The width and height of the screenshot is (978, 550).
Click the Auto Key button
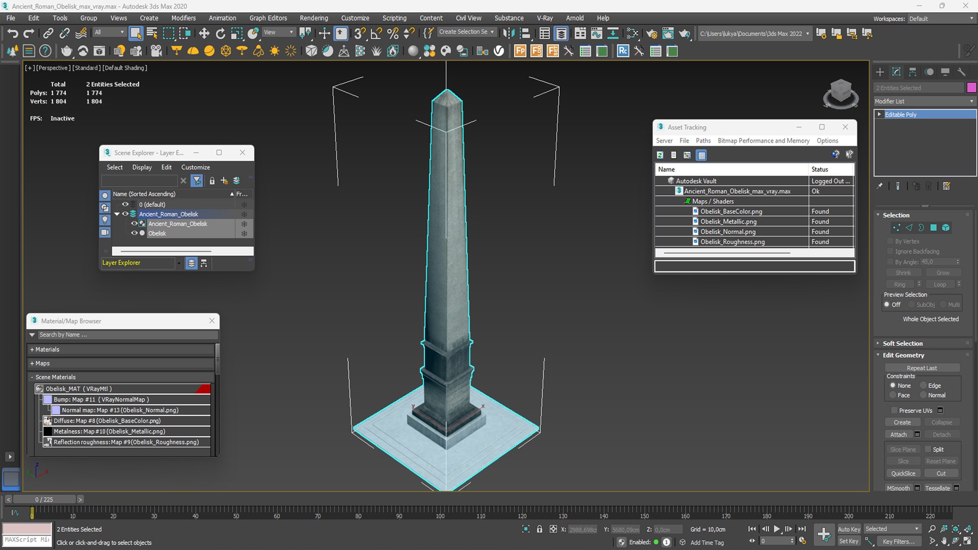[x=849, y=529]
